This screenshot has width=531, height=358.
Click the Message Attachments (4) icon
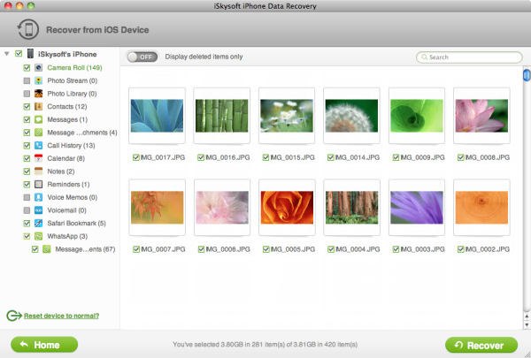(x=39, y=133)
